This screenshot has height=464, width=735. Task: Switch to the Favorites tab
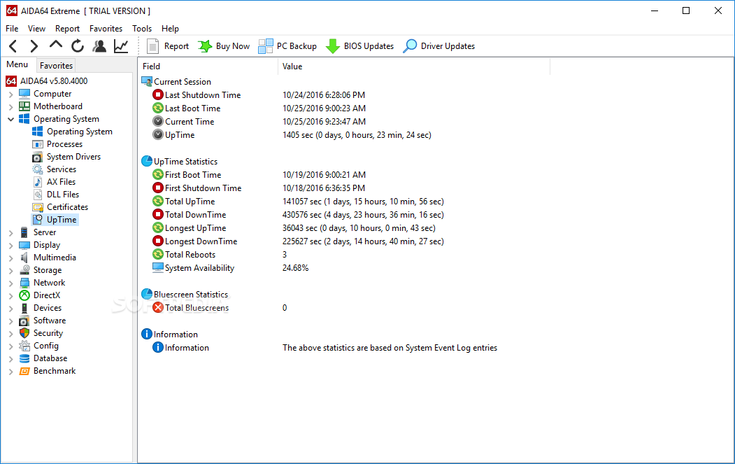(x=56, y=66)
